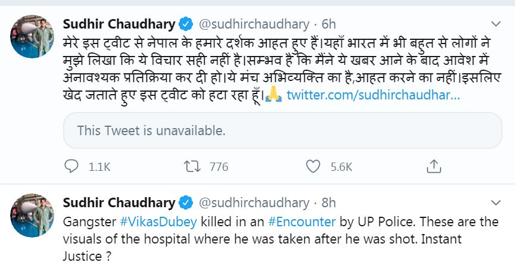Retweet the first tweet via the retweet icon
This screenshot has height=262, width=515.
click(x=192, y=167)
